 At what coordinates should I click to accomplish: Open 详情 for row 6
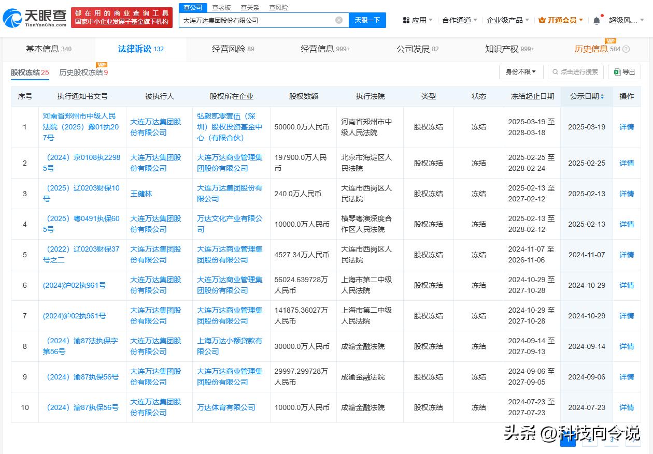(627, 285)
